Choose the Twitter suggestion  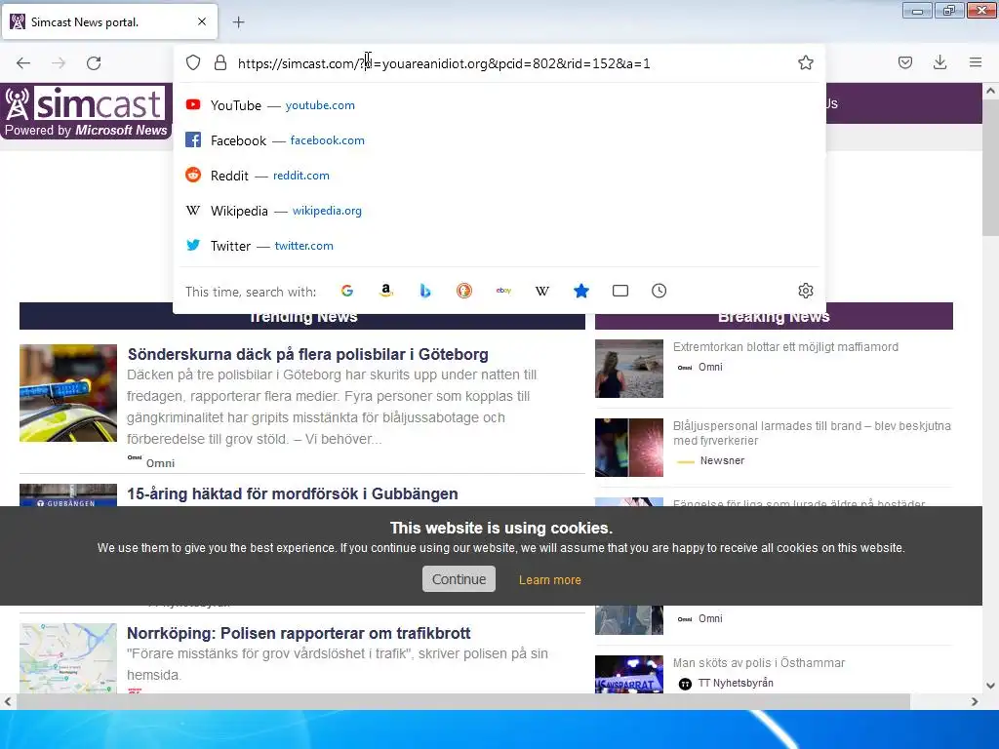[499, 245]
